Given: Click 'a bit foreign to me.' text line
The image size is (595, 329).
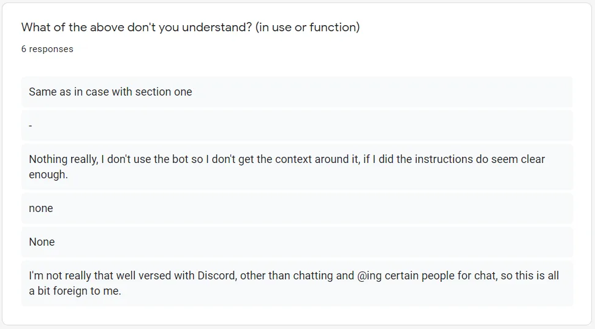Looking at the screenshot, I should point(75,291).
